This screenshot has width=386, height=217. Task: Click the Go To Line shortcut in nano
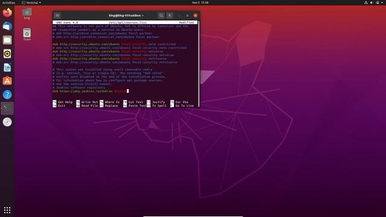pos(182,105)
